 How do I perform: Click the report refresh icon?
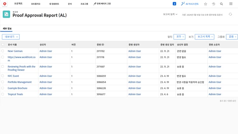click(x=230, y=14)
